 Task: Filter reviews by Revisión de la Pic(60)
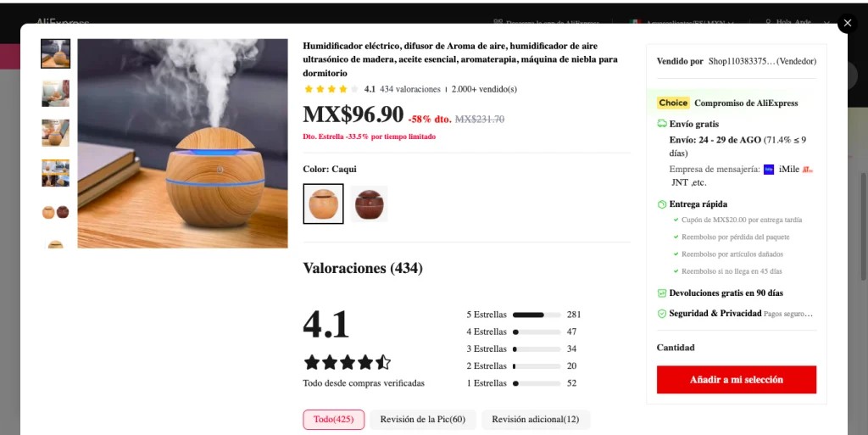tap(423, 420)
